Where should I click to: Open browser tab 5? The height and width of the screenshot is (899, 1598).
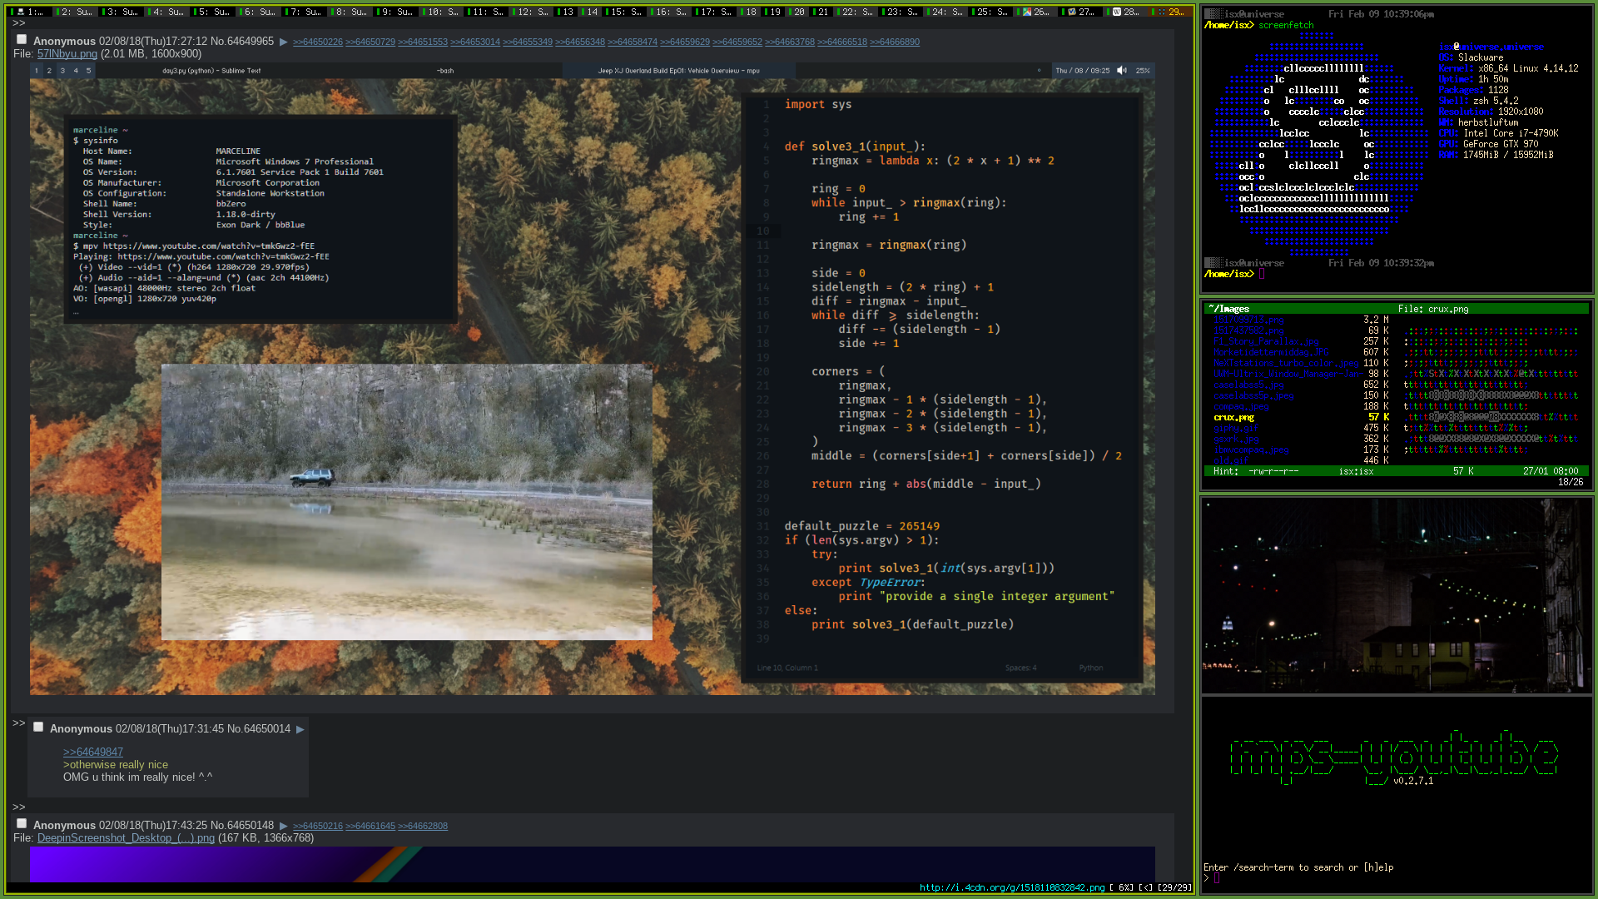213,12
